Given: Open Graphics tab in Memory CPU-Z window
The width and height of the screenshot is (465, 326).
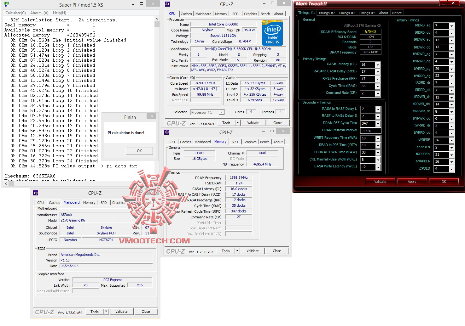Looking at the screenshot, I should pyautogui.click(x=250, y=142).
